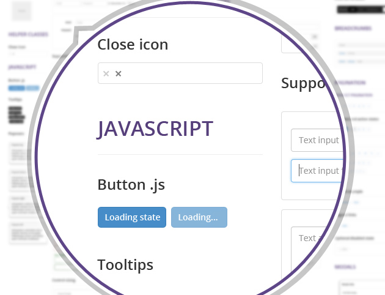Focus the blue-outlined text input field

(317, 171)
